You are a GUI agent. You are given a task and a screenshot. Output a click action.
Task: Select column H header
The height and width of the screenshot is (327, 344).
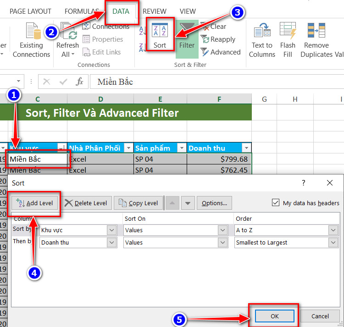click(295, 99)
